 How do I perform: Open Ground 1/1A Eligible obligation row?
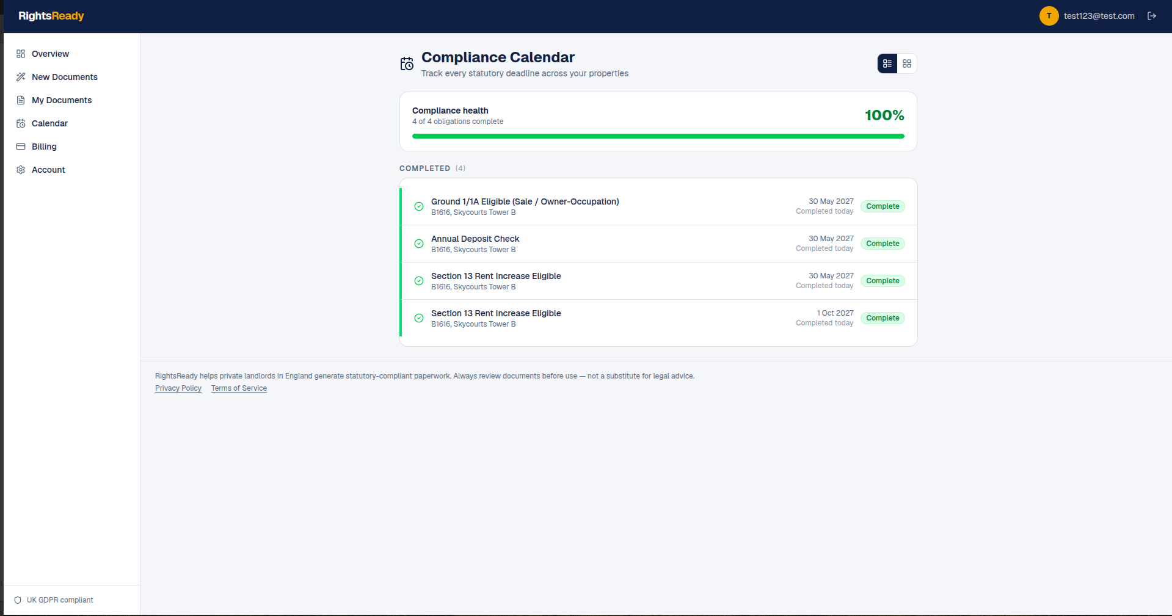click(658, 206)
